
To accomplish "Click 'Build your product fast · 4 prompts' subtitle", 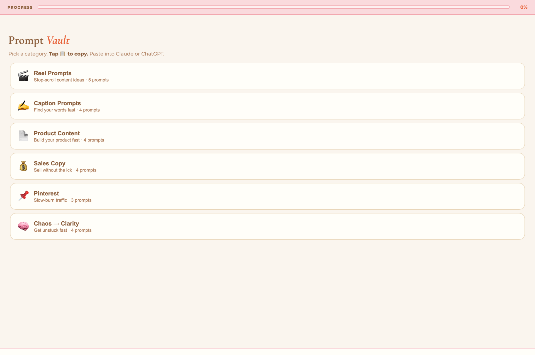I will [69, 140].
